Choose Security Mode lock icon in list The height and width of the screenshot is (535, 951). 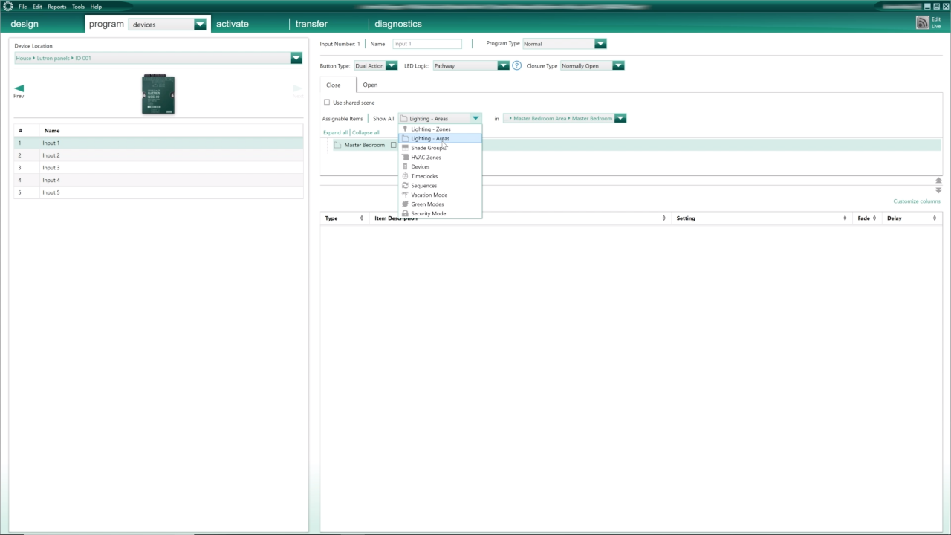[405, 213]
